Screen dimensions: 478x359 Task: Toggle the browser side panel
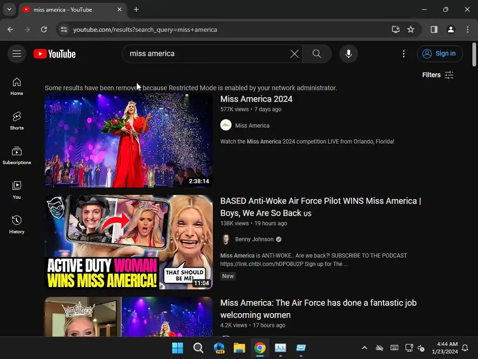point(434,29)
